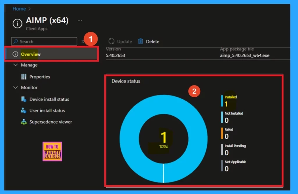Screen dimensions: 298x194
Task: Click the Install Pending legend bar
Action: point(222,149)
